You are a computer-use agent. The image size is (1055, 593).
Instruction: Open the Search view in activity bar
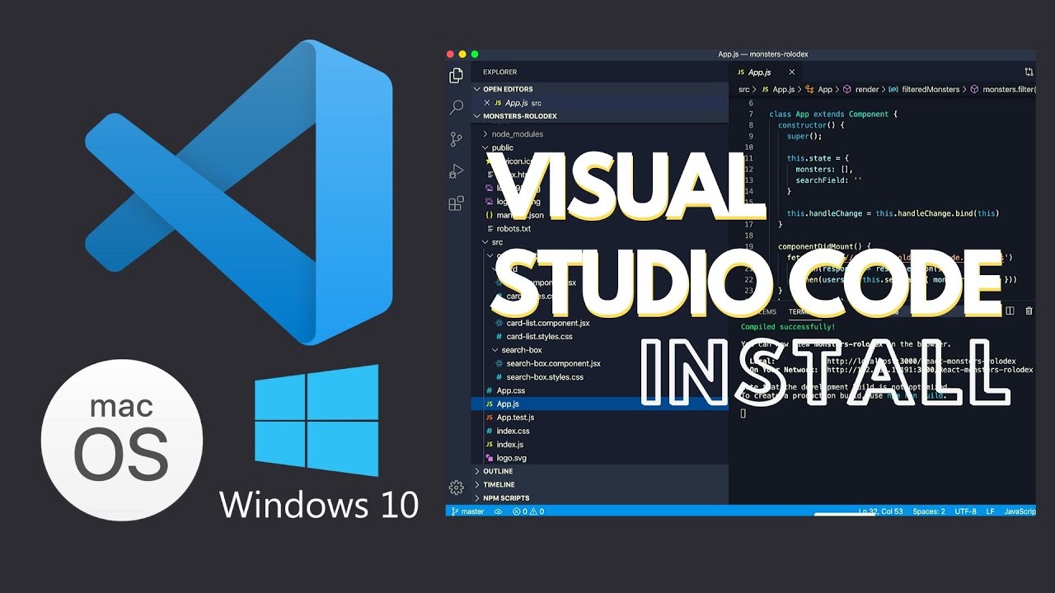(456, 107)
